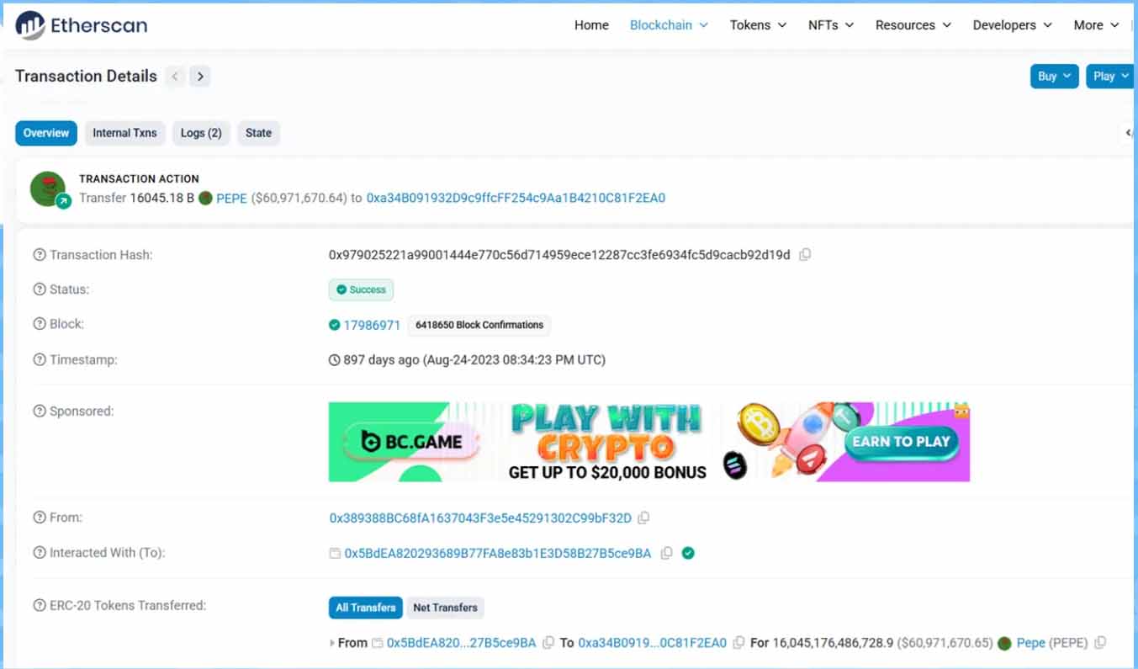Switch to the Internal Txns tab
The image size is (1138, 669).
[124, 133]
